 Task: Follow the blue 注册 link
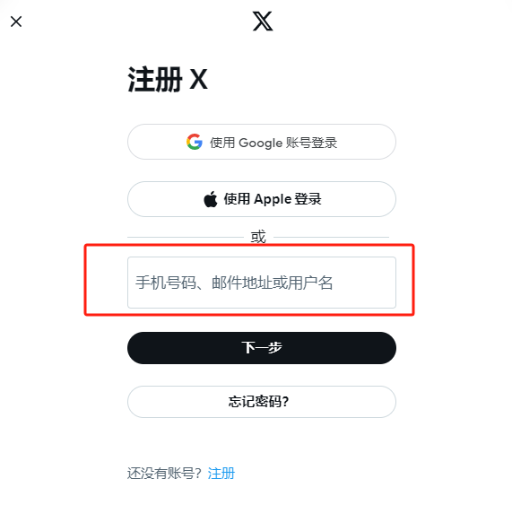point(221,474)
